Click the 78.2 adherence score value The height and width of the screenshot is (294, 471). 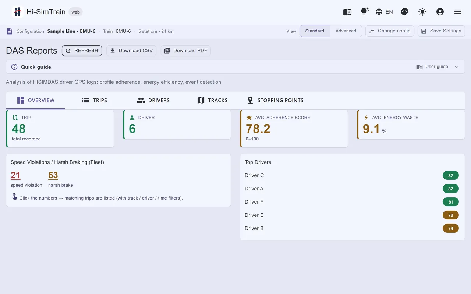coord(258,129)
